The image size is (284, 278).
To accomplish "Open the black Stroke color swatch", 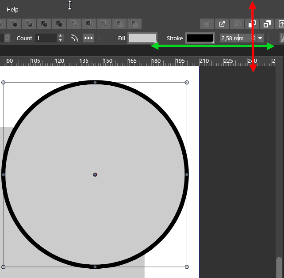I will click(200, 38).
